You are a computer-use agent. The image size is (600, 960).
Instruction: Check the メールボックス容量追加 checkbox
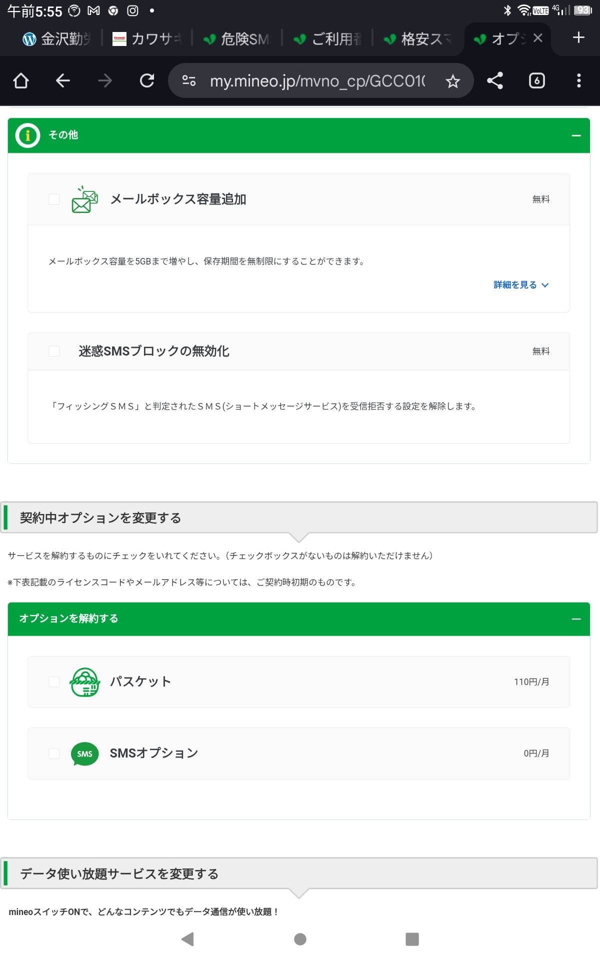[x=54, y=199]
